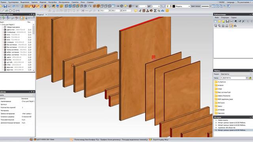Click the split-window view icon

tap(113, 6)
